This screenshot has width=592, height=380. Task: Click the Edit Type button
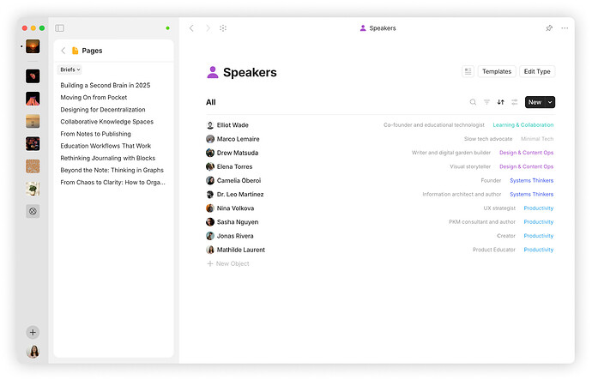[x=537, y=71]
